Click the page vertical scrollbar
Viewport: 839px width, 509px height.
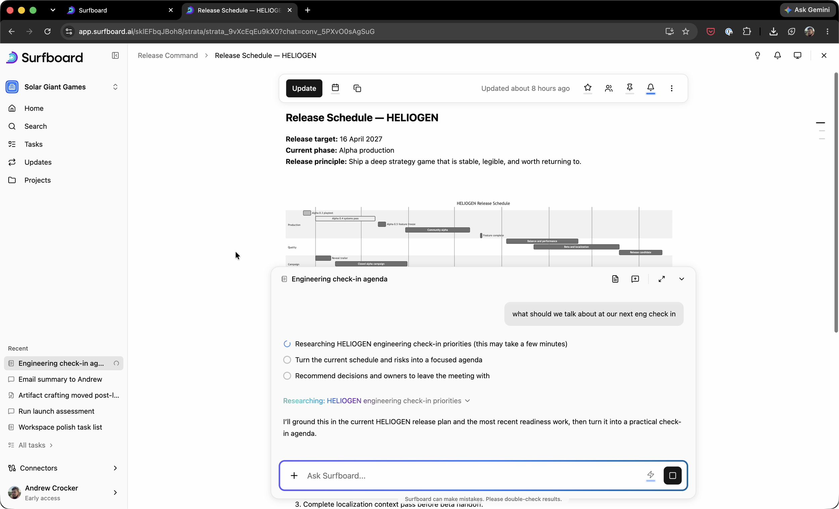coord(836,203)
